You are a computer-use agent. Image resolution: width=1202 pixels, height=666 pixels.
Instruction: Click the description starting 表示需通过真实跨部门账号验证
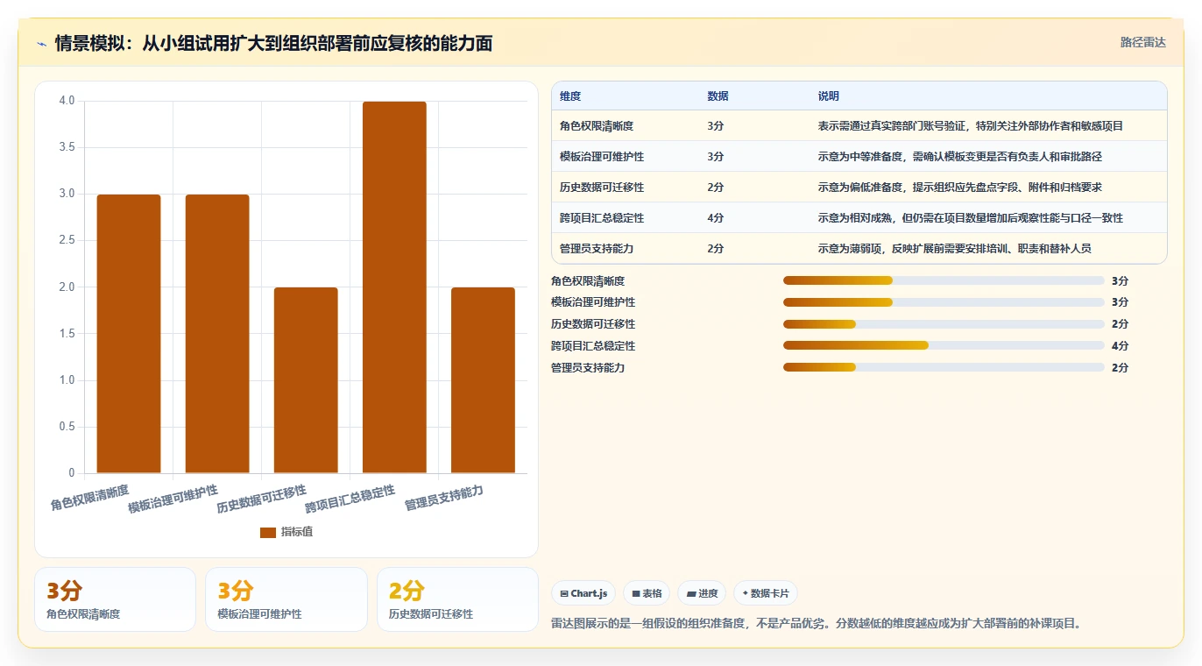click(971, 126)
